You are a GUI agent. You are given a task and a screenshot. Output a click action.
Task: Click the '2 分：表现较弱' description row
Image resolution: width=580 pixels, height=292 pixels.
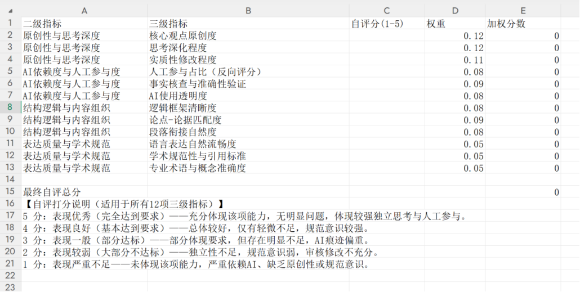(200, 252)
